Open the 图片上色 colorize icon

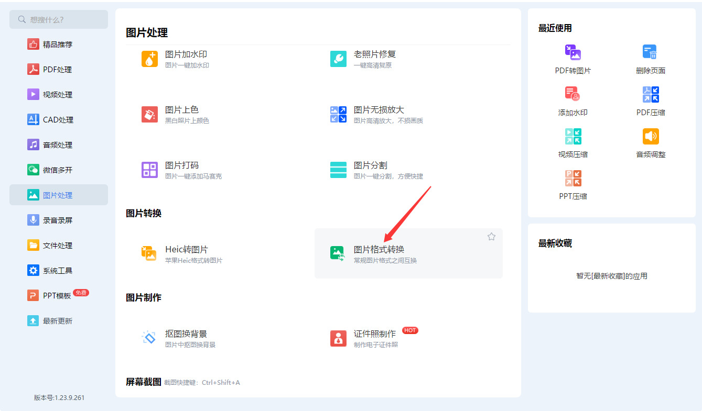[x=149, y=114]
